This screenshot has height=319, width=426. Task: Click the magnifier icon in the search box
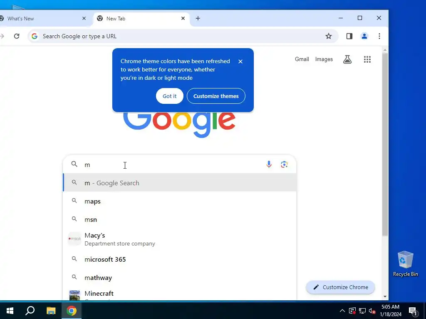coord(74,164)
